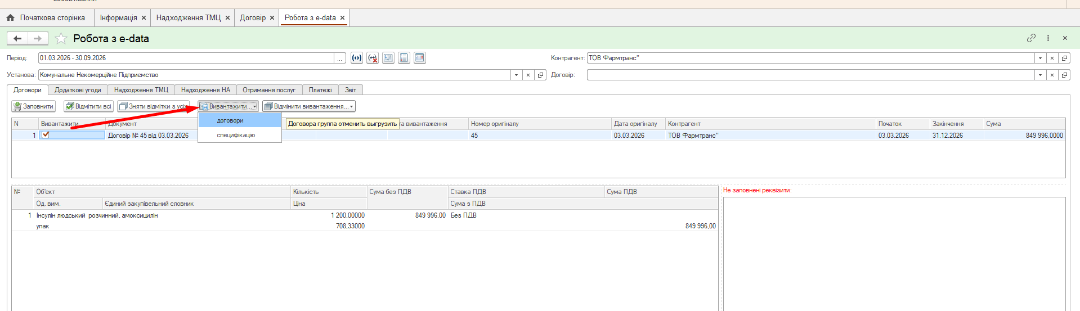Toggle Вивантажити checkbox for Договір № 45
Viewport: 1080px width, 311px height.
pos(46,135)
